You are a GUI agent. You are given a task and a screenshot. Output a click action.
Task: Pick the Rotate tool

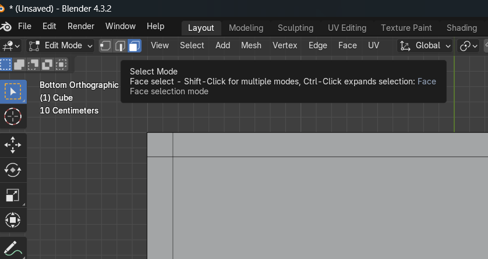[x=12, y=170]
